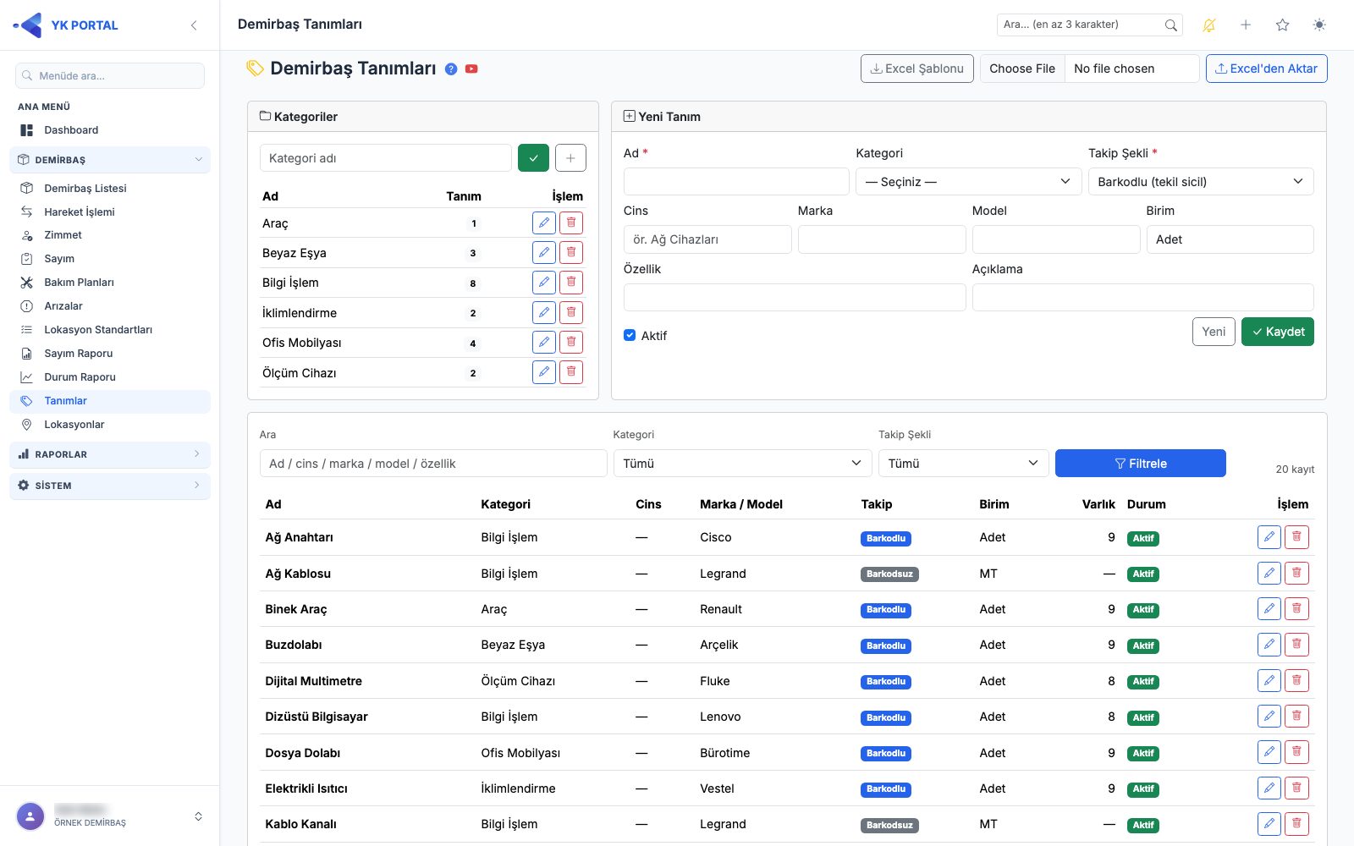Expand the RAPORLAR menu section

click(110, 454)
